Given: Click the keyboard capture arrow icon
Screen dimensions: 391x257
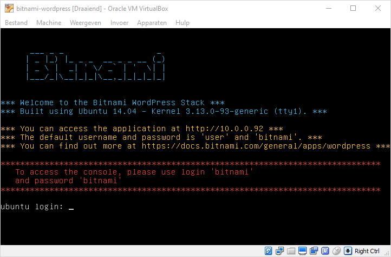Looking at the screenshot, I should point(348,250).
